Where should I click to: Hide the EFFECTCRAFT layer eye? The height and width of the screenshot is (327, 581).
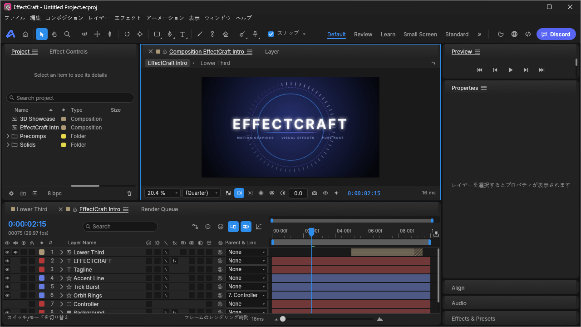click(x=7, y=261)
